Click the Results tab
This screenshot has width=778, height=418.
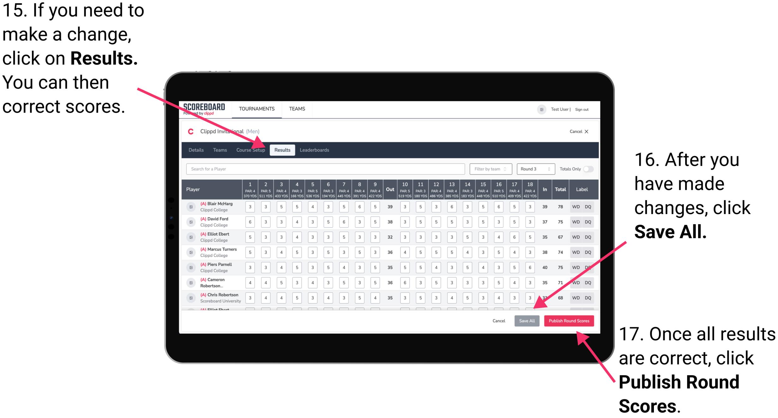pos(283,150)
